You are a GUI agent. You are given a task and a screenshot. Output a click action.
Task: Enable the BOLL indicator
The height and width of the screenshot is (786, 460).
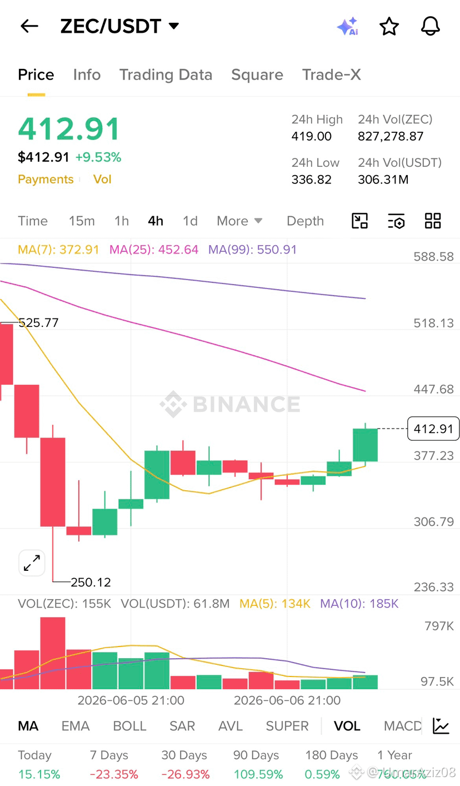[x=129, y=726]
